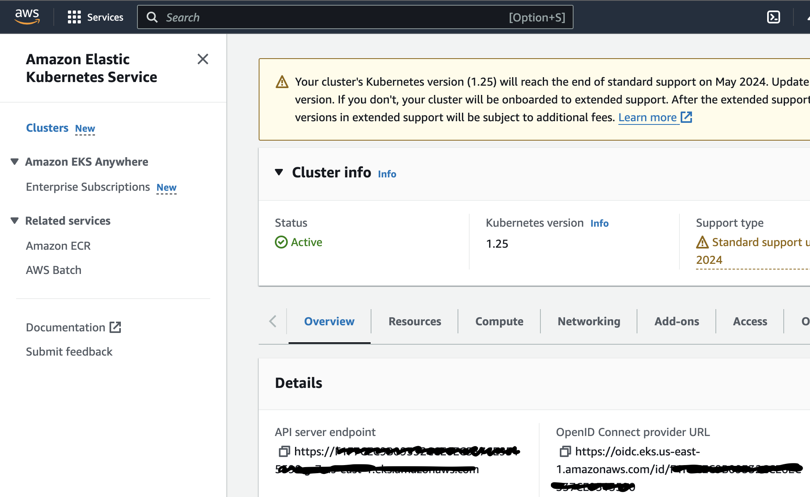
Task: Click the Documentation external link icon
Action: (x=116, y=327)
